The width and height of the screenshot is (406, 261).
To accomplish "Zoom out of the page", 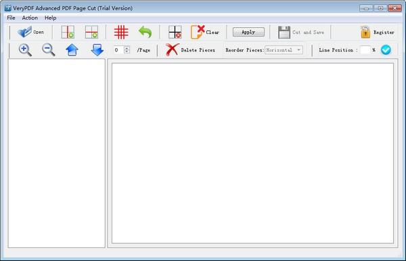I will [49, 49].
